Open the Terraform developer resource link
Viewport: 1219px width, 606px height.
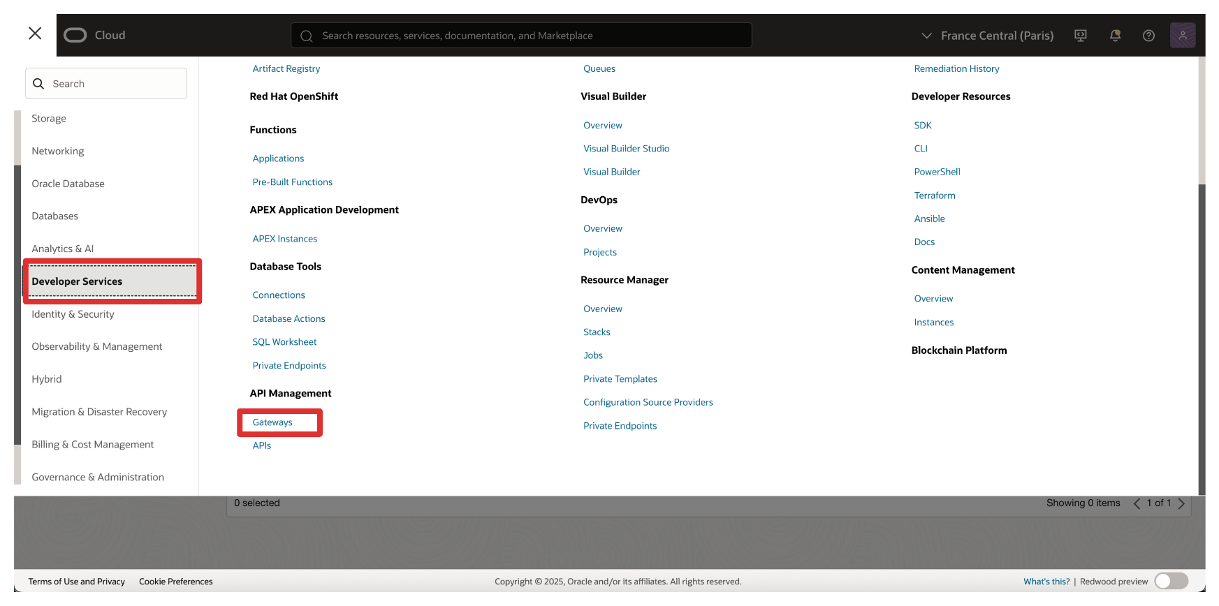[934, 195]
